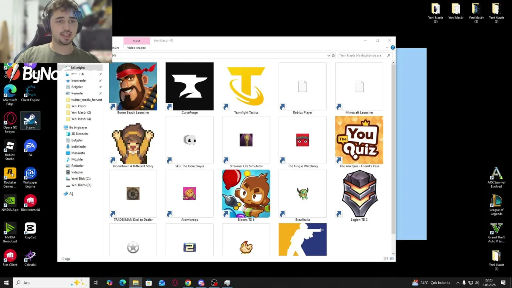Select the Skul The Hero Slayer shortcut
Screen dimensions: 512x288
click(x=190, y=142)
